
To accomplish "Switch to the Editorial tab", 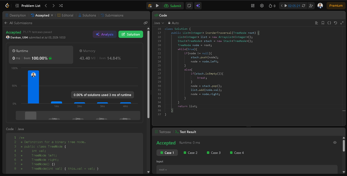I will [x=65, y=15].
